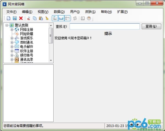Select 网络注册 in the tree
Image resolution: width=165 pixels, height=131 pixels.
coord(27,30)
